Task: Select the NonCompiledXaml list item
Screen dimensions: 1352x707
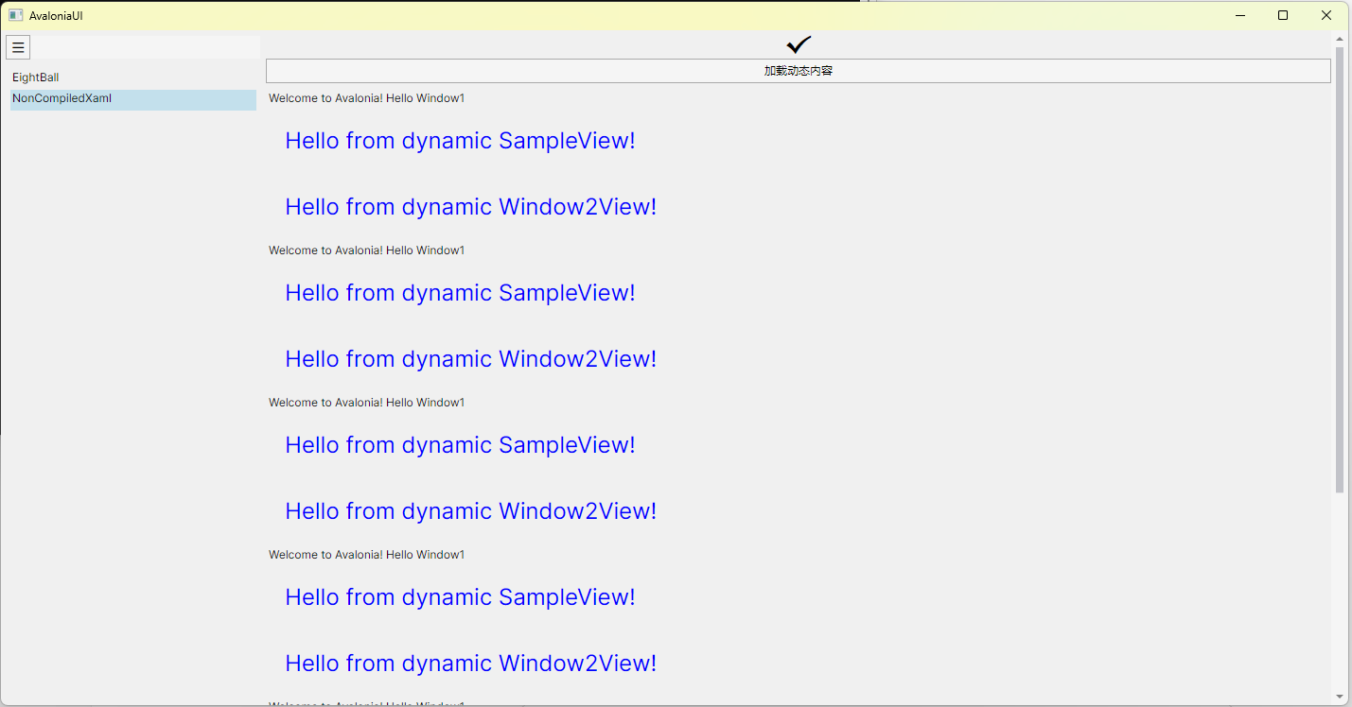Action: tap(62, 99)
